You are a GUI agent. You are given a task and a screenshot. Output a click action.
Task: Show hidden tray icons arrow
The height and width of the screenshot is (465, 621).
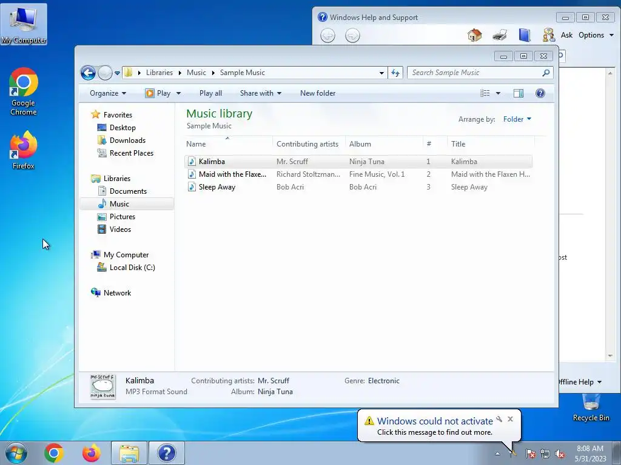(497, 453)
